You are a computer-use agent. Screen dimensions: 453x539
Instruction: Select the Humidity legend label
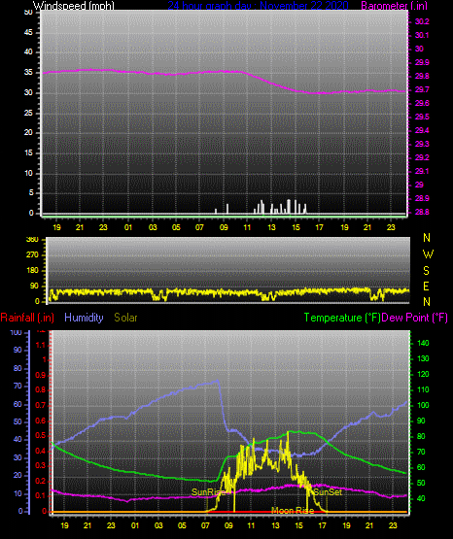point(84,318)
